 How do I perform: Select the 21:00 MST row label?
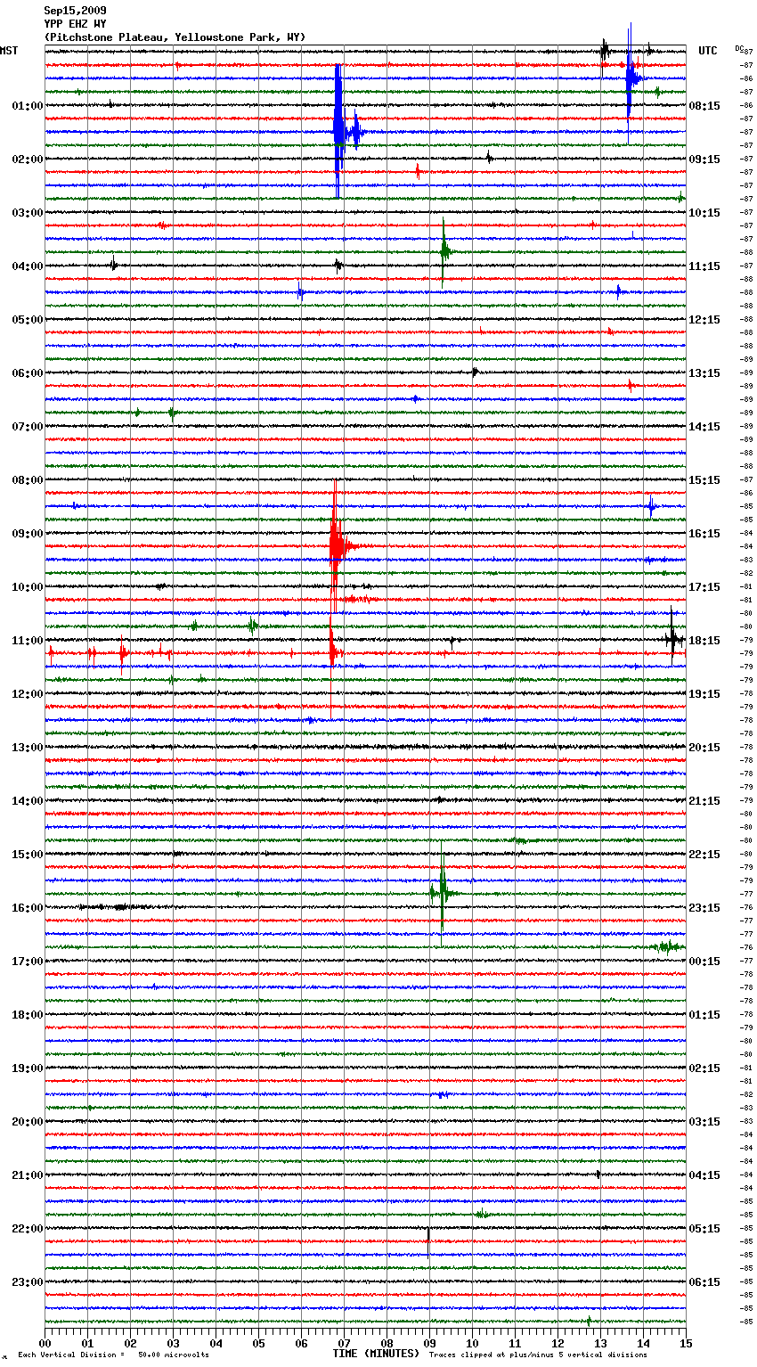27,1175
